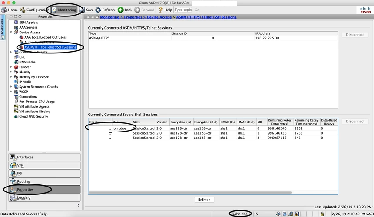Expand the Connection Graphs node
The width and height of the screenshot is (374, 217).
point(11,52)
